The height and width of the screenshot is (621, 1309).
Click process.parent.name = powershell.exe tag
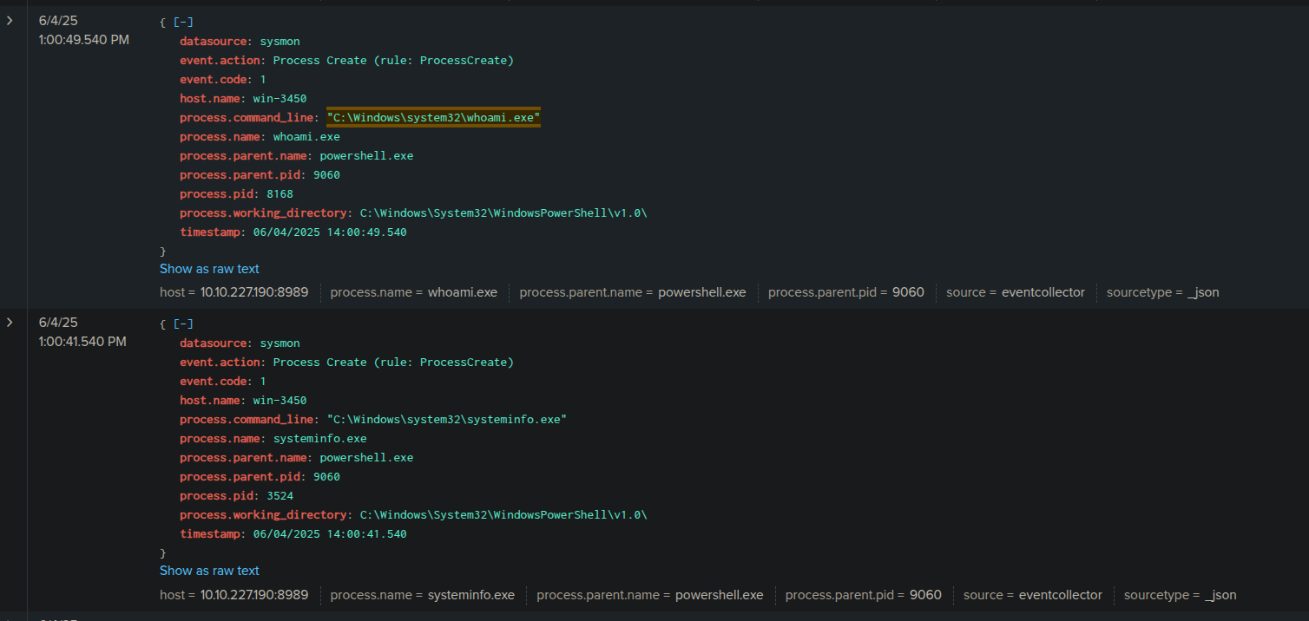pyautogui.click(x=633, y=291)
